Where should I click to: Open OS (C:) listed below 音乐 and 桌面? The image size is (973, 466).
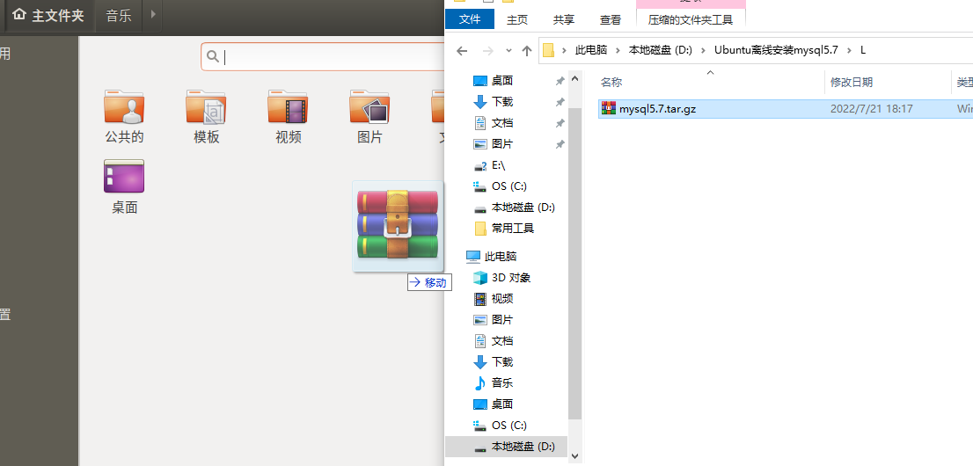pos(508,425)
